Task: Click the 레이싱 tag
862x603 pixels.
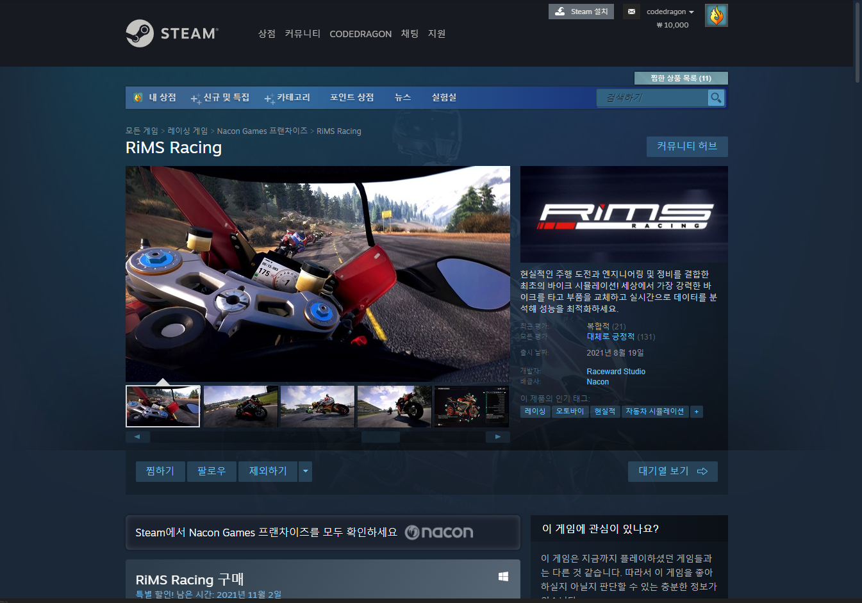Action: [x=535, y=411]
